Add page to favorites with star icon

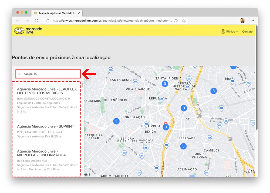[x=184, y=20]
